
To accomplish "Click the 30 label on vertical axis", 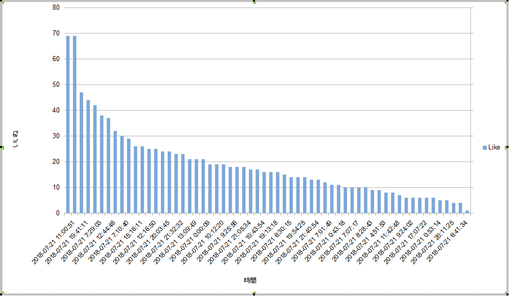I will (56, 136).
